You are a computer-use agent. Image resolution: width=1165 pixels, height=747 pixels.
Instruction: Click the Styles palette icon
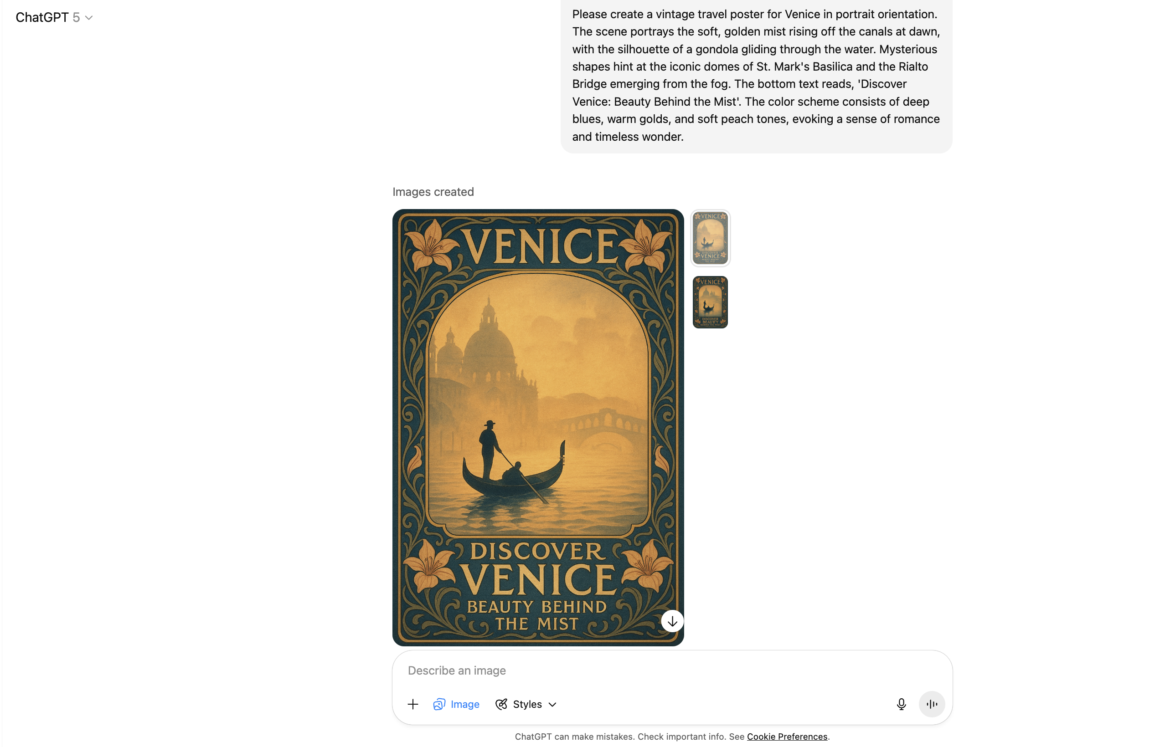pos(501,704)
